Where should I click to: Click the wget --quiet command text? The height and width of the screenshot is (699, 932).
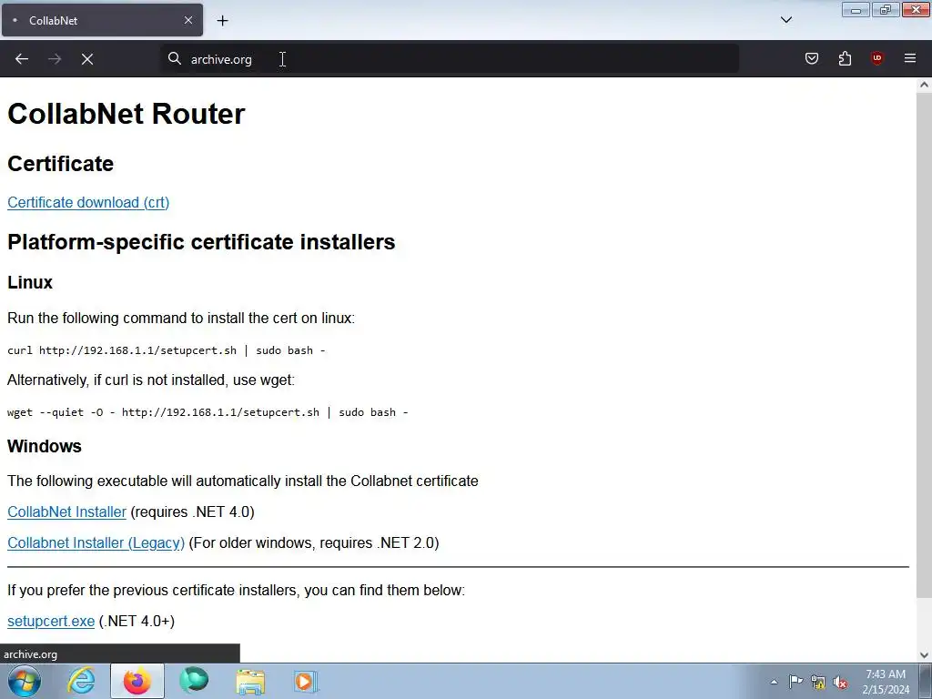(x=208, y=412)
